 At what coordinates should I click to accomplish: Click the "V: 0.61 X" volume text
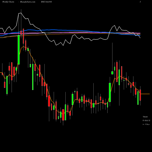coord(146,120)
